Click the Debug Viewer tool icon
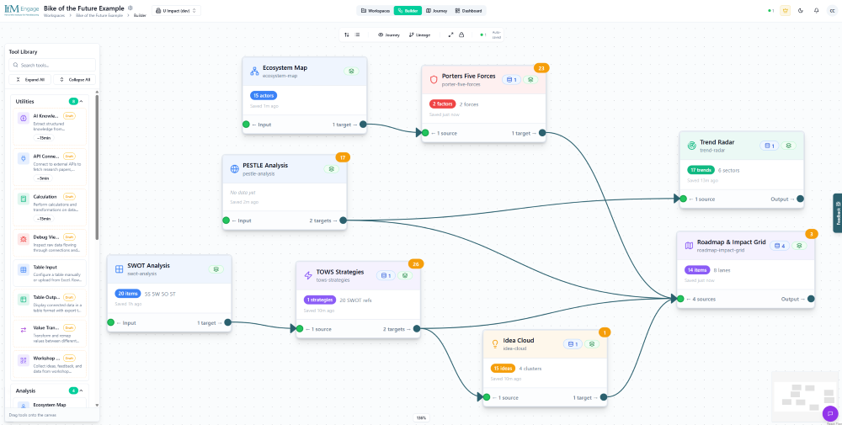842x425 pixels. click(23, 239)
